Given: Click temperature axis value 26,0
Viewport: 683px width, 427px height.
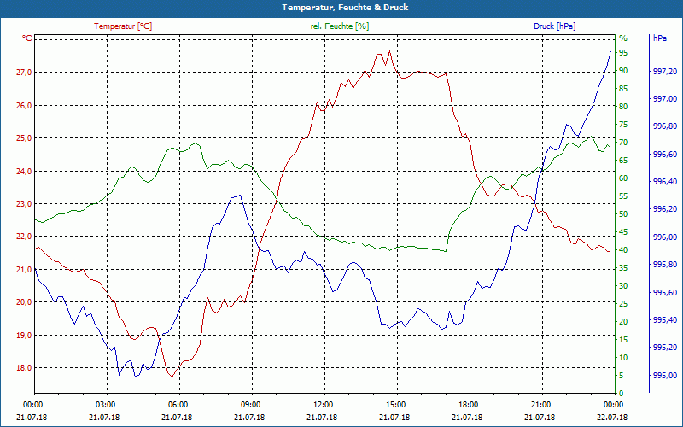Looking at the screenshot, I should pyautogui.click(x=24, y=105).
